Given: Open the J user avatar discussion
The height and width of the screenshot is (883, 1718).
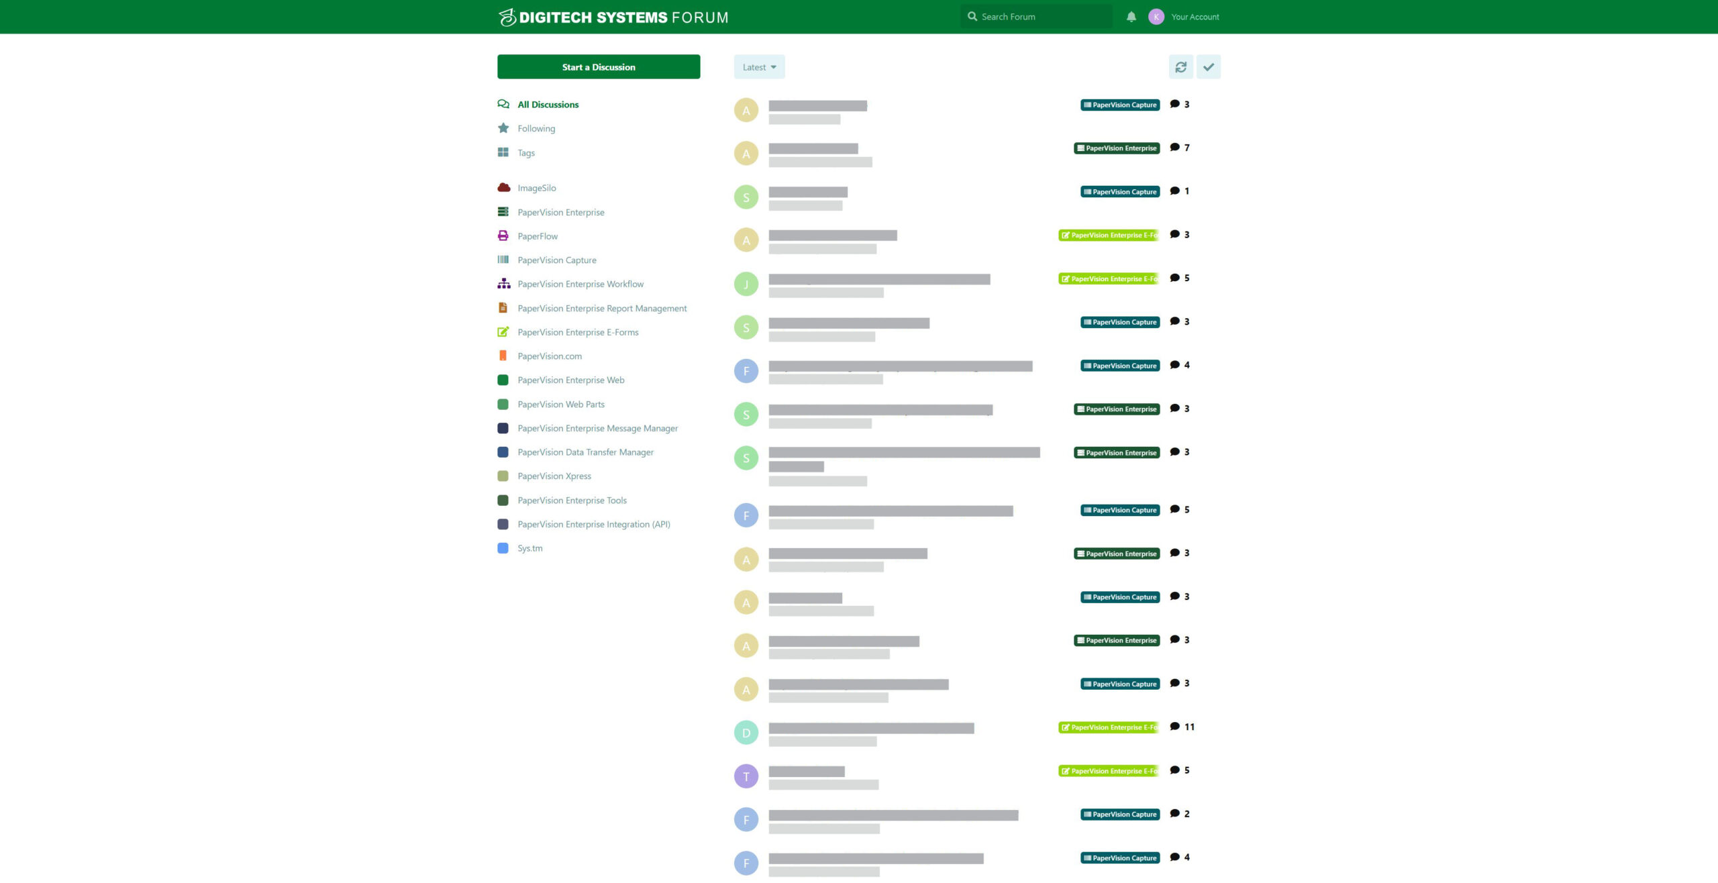Looking at the screenshot, I should 746,284.
